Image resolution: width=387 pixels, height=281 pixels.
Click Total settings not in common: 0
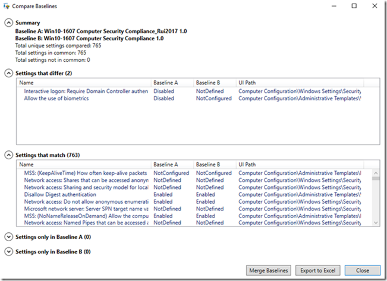coord(52,60)
